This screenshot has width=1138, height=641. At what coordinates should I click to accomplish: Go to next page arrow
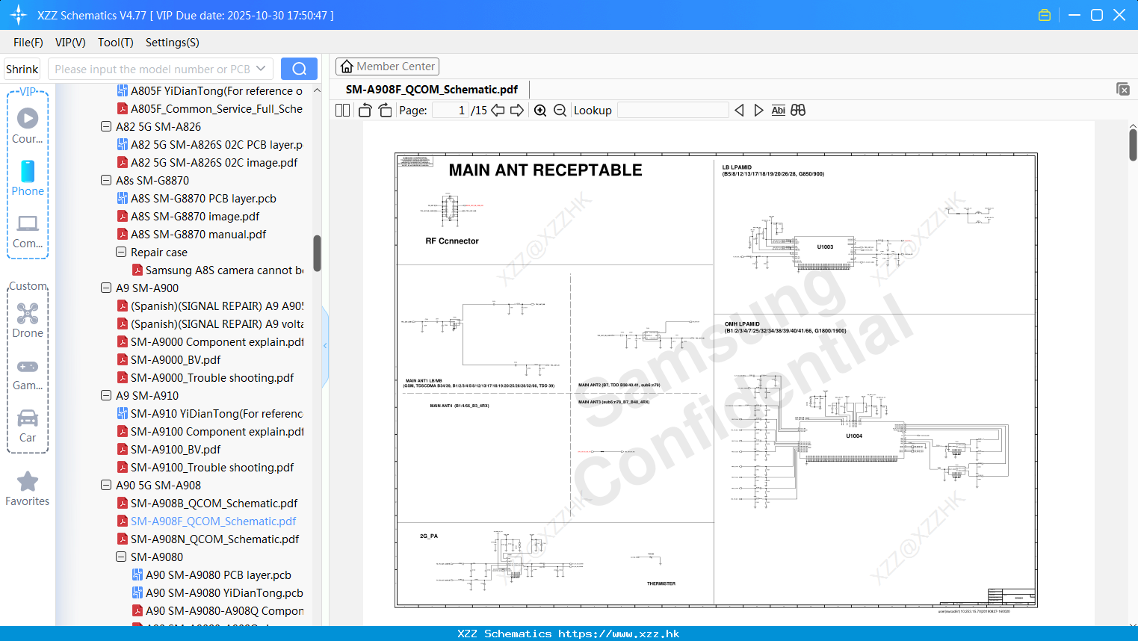coord(517,110)
